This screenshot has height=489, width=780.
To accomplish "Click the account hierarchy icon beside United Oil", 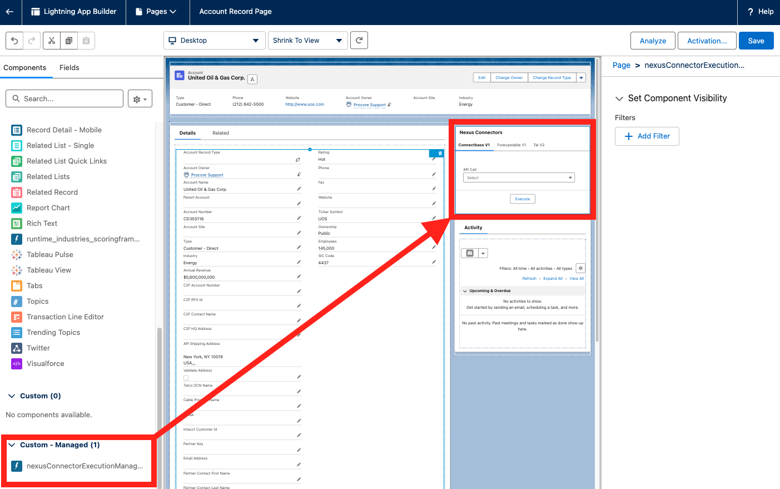I will pos(252,79).
